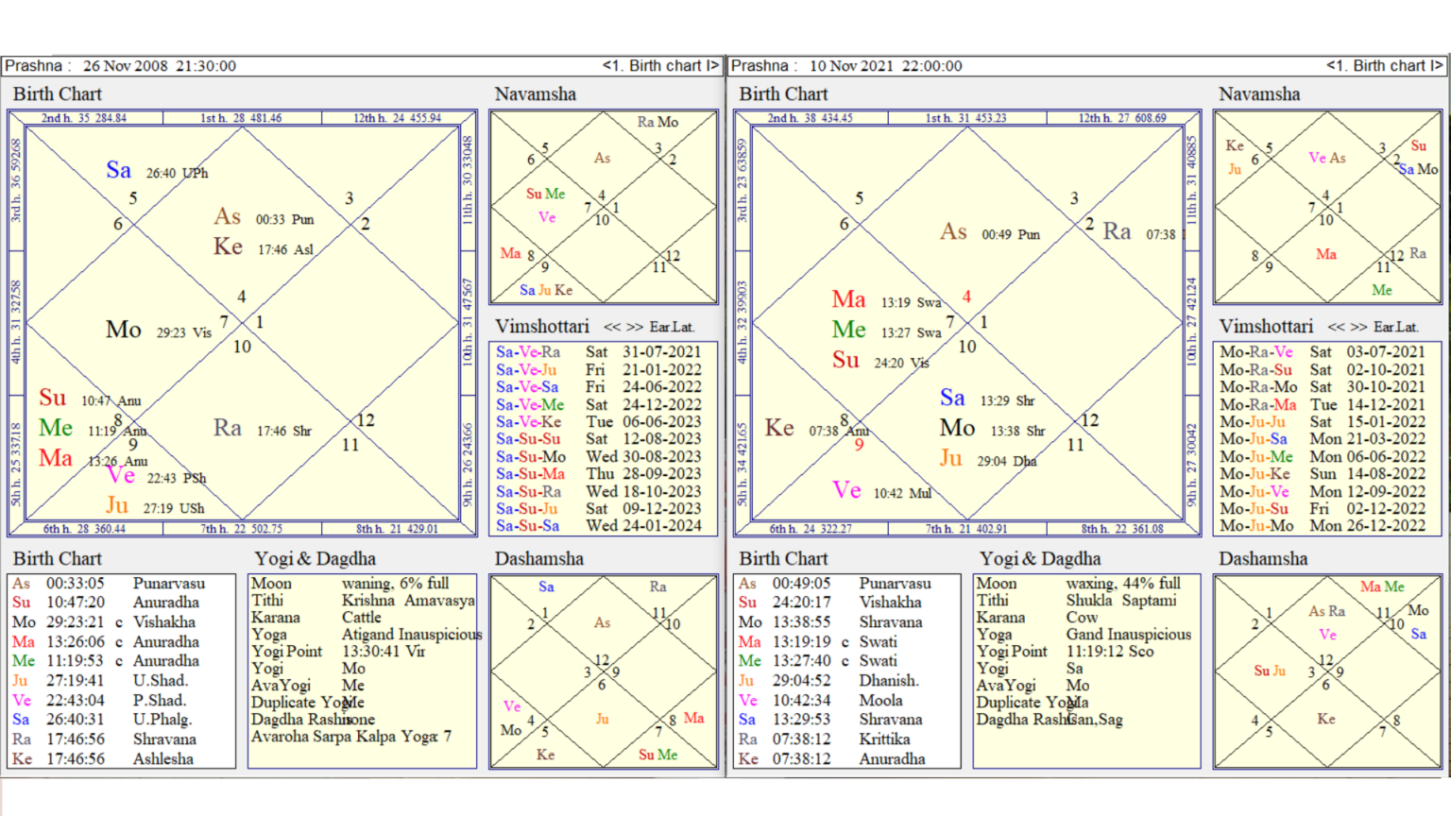Image resolution: width=1451 pixels, height=816 pixels.
Task: Click the Sun (Su) glyph in the left Birth Chart
Action: pos(52,399)
